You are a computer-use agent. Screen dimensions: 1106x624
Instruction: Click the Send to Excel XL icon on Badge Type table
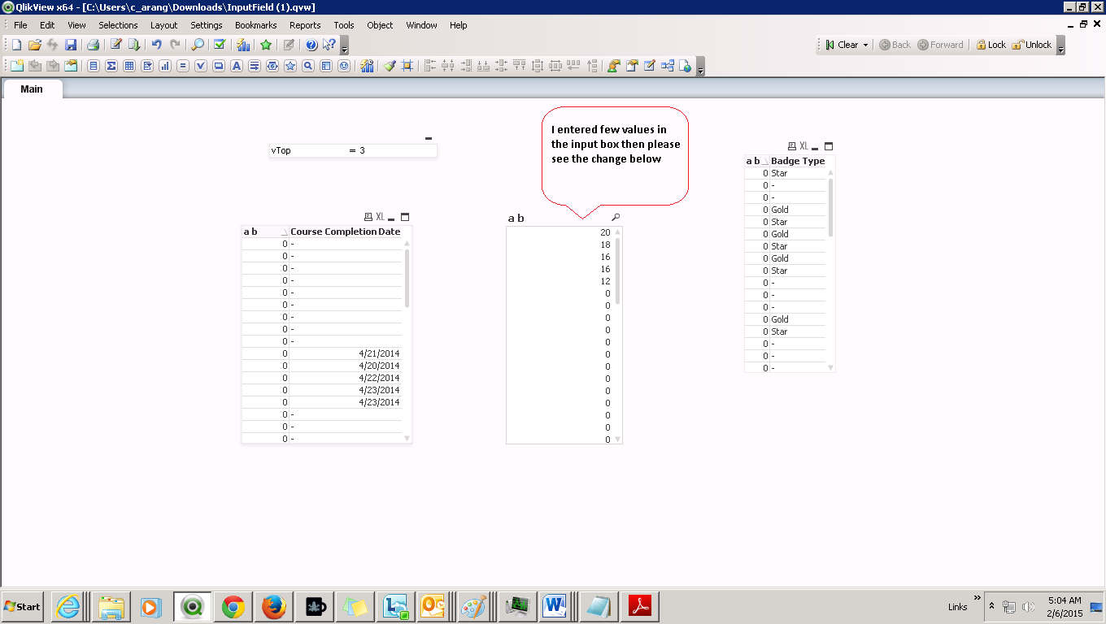[x=803, y=146]
